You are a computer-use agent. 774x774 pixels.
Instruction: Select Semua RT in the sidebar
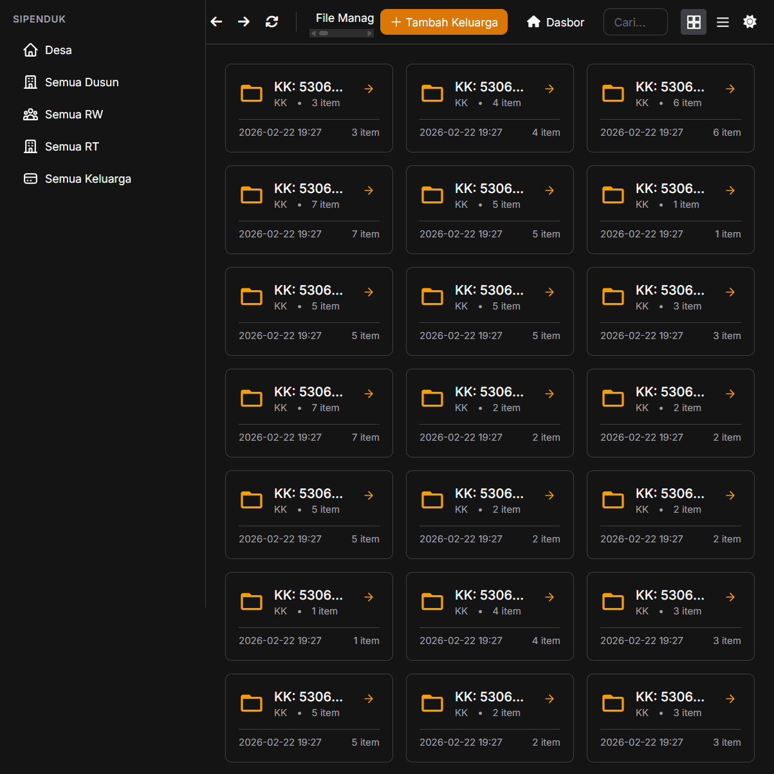coord(69,146)
